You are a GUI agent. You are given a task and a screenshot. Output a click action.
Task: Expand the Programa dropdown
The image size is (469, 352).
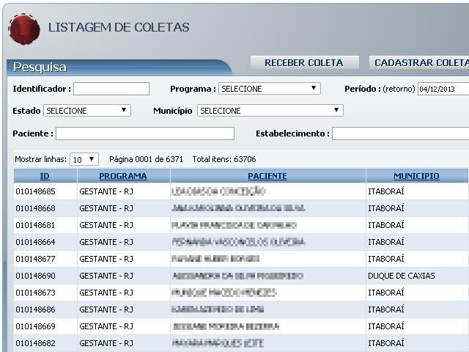click(269, 89)
